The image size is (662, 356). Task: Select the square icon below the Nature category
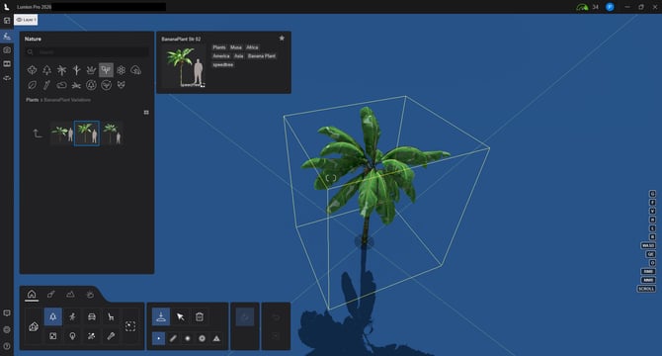point(52,336)
